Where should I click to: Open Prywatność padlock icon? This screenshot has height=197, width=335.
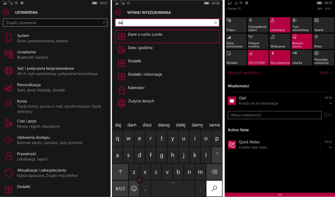(9, 156)
